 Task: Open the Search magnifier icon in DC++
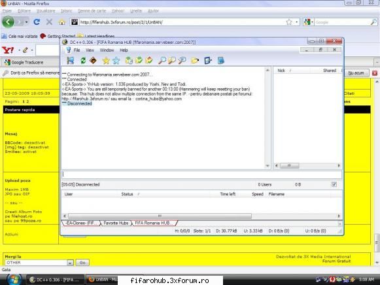tap(162, 61)
